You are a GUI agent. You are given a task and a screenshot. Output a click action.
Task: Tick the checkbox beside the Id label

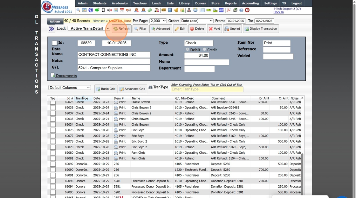[x=55, y=43]
